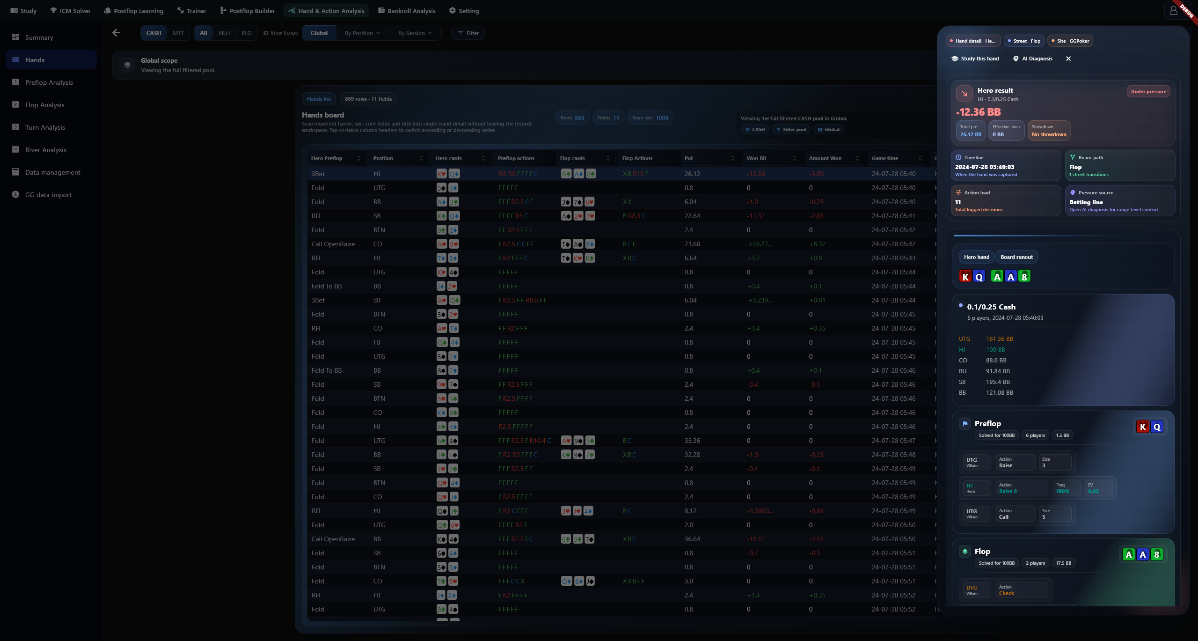Click the Board path branch icon
This screenshot has height=641, width=1198.
(x=1073, y=157)
